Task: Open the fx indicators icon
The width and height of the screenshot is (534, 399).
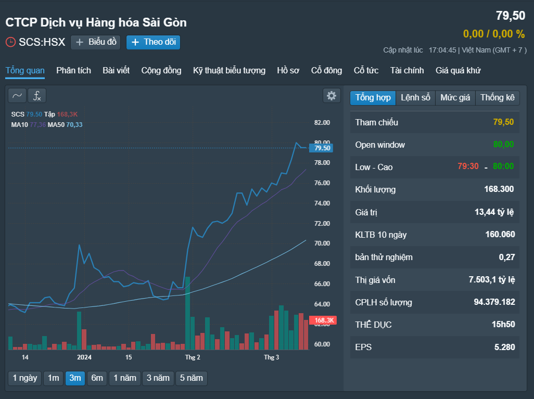Action: (x=37, y=96)
